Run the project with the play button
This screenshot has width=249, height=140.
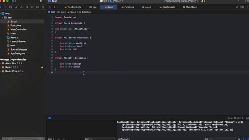tap(41, 1)
